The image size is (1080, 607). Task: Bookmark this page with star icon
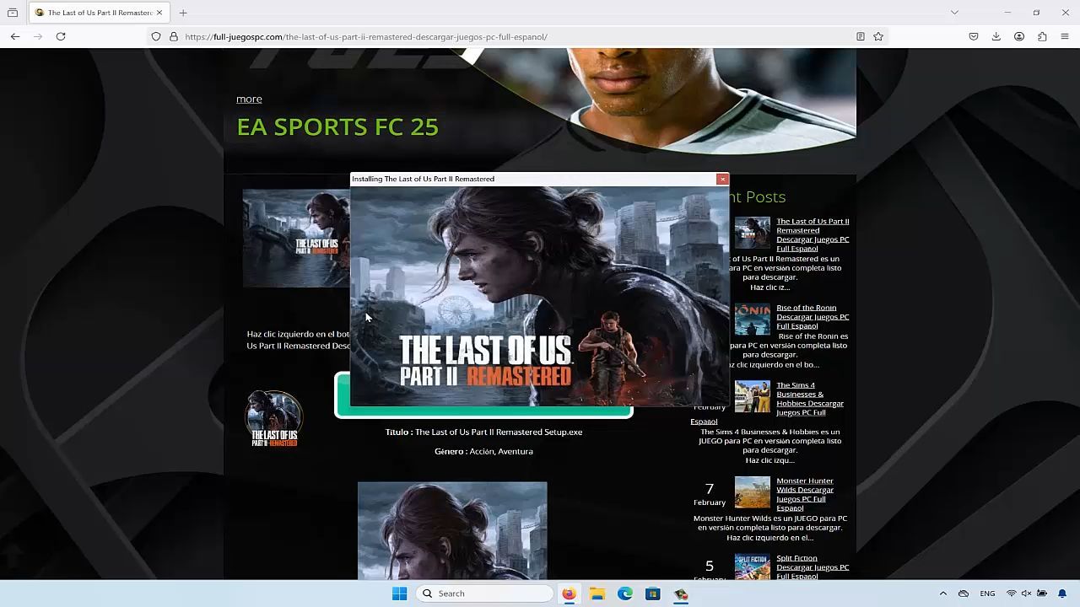click(x=878, y=36)
